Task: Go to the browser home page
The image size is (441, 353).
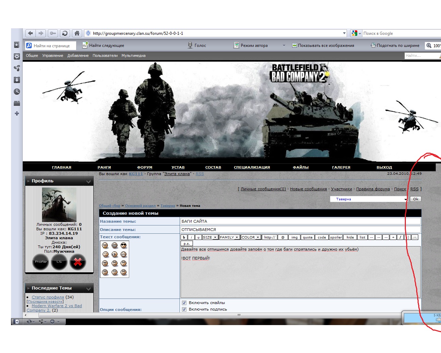Action: coord(77,33)
